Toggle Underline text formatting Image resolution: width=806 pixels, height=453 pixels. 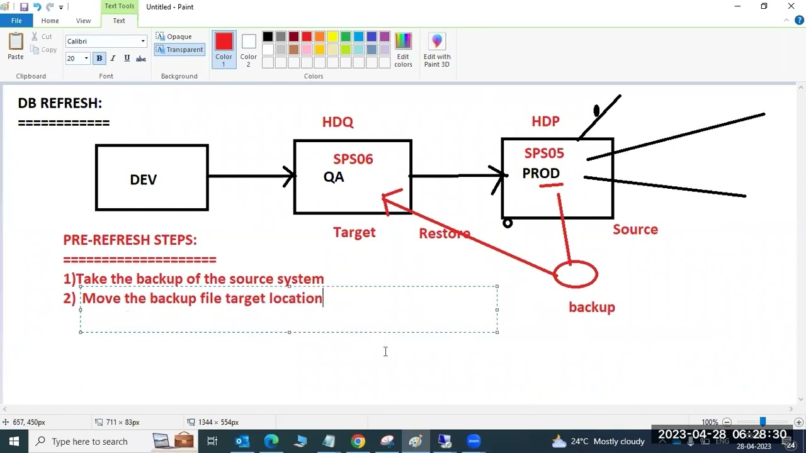(x=127, y=58)
